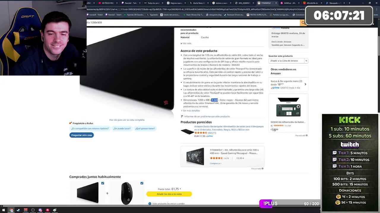Open 'Añadir a la Lista de deseos' dropdown

point(288,61)
